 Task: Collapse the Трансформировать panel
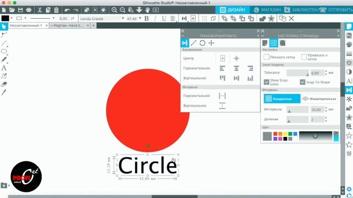[183, 36]
